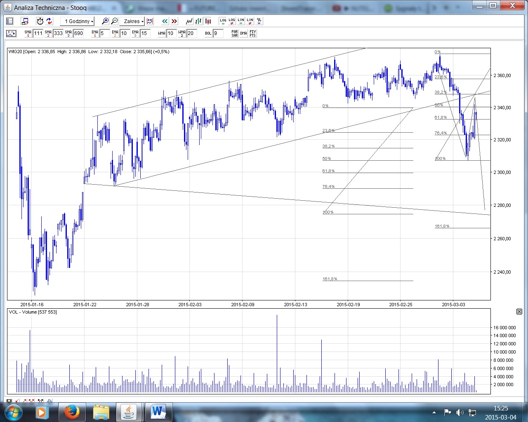Screen dimensions: 528x422
Task: Click the zoom out magnifier icon
Action: click(114, 21)
